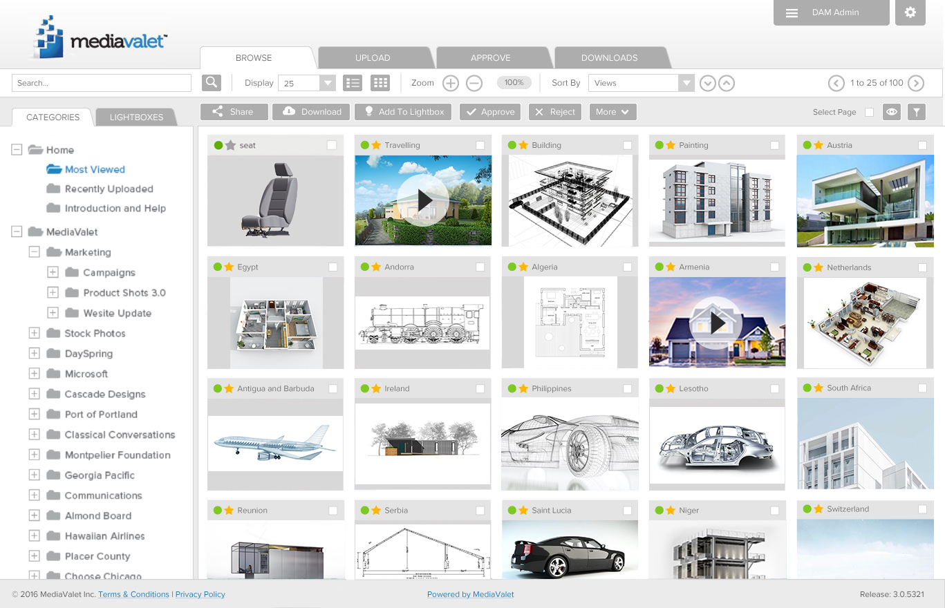
Task: Switch to the Upload tab
Action: click(373, 58)
